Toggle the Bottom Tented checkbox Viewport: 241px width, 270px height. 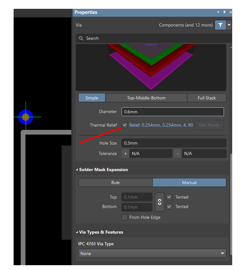coord(169,207)
